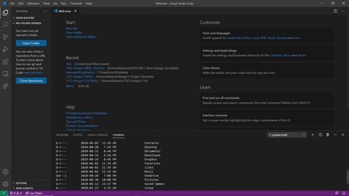Expand the Outline section

(32, 183)
